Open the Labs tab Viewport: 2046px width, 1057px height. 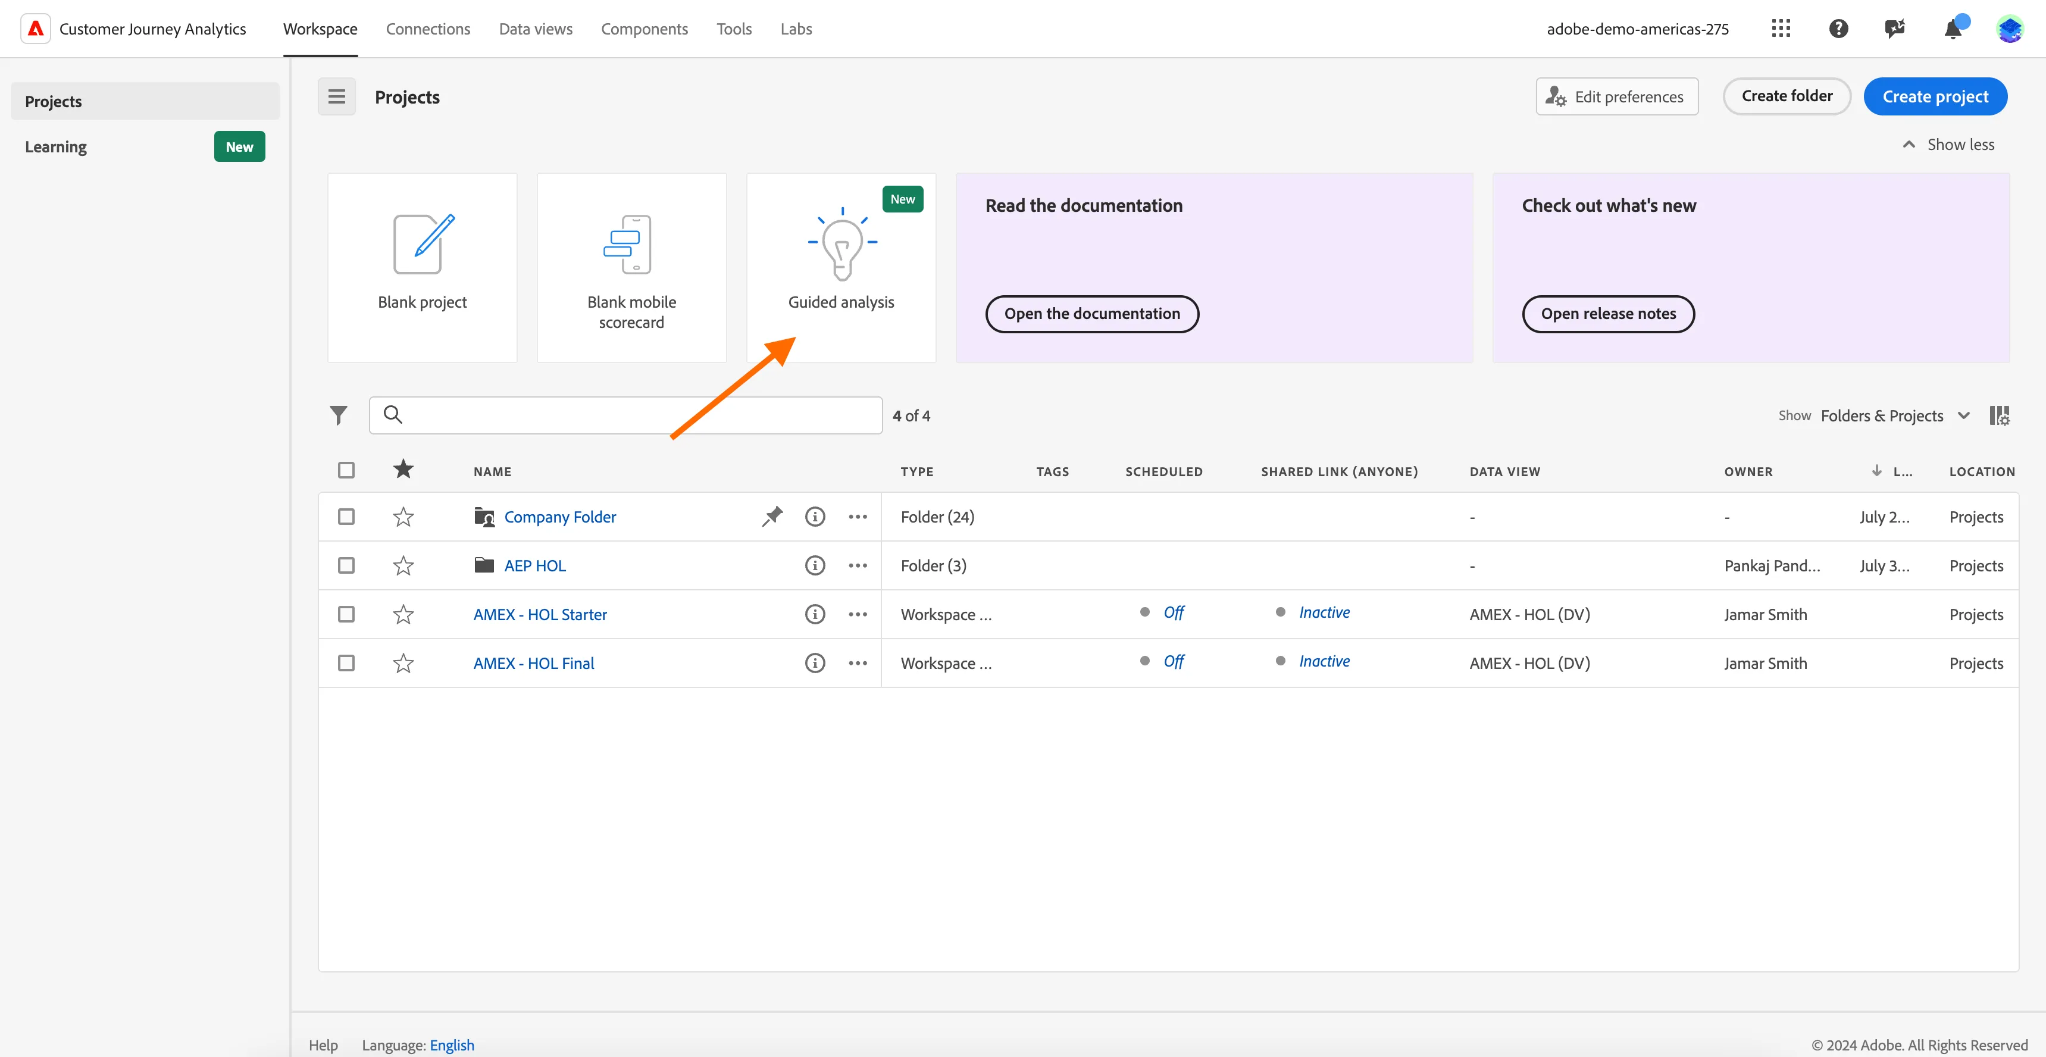tap(796, 29)
